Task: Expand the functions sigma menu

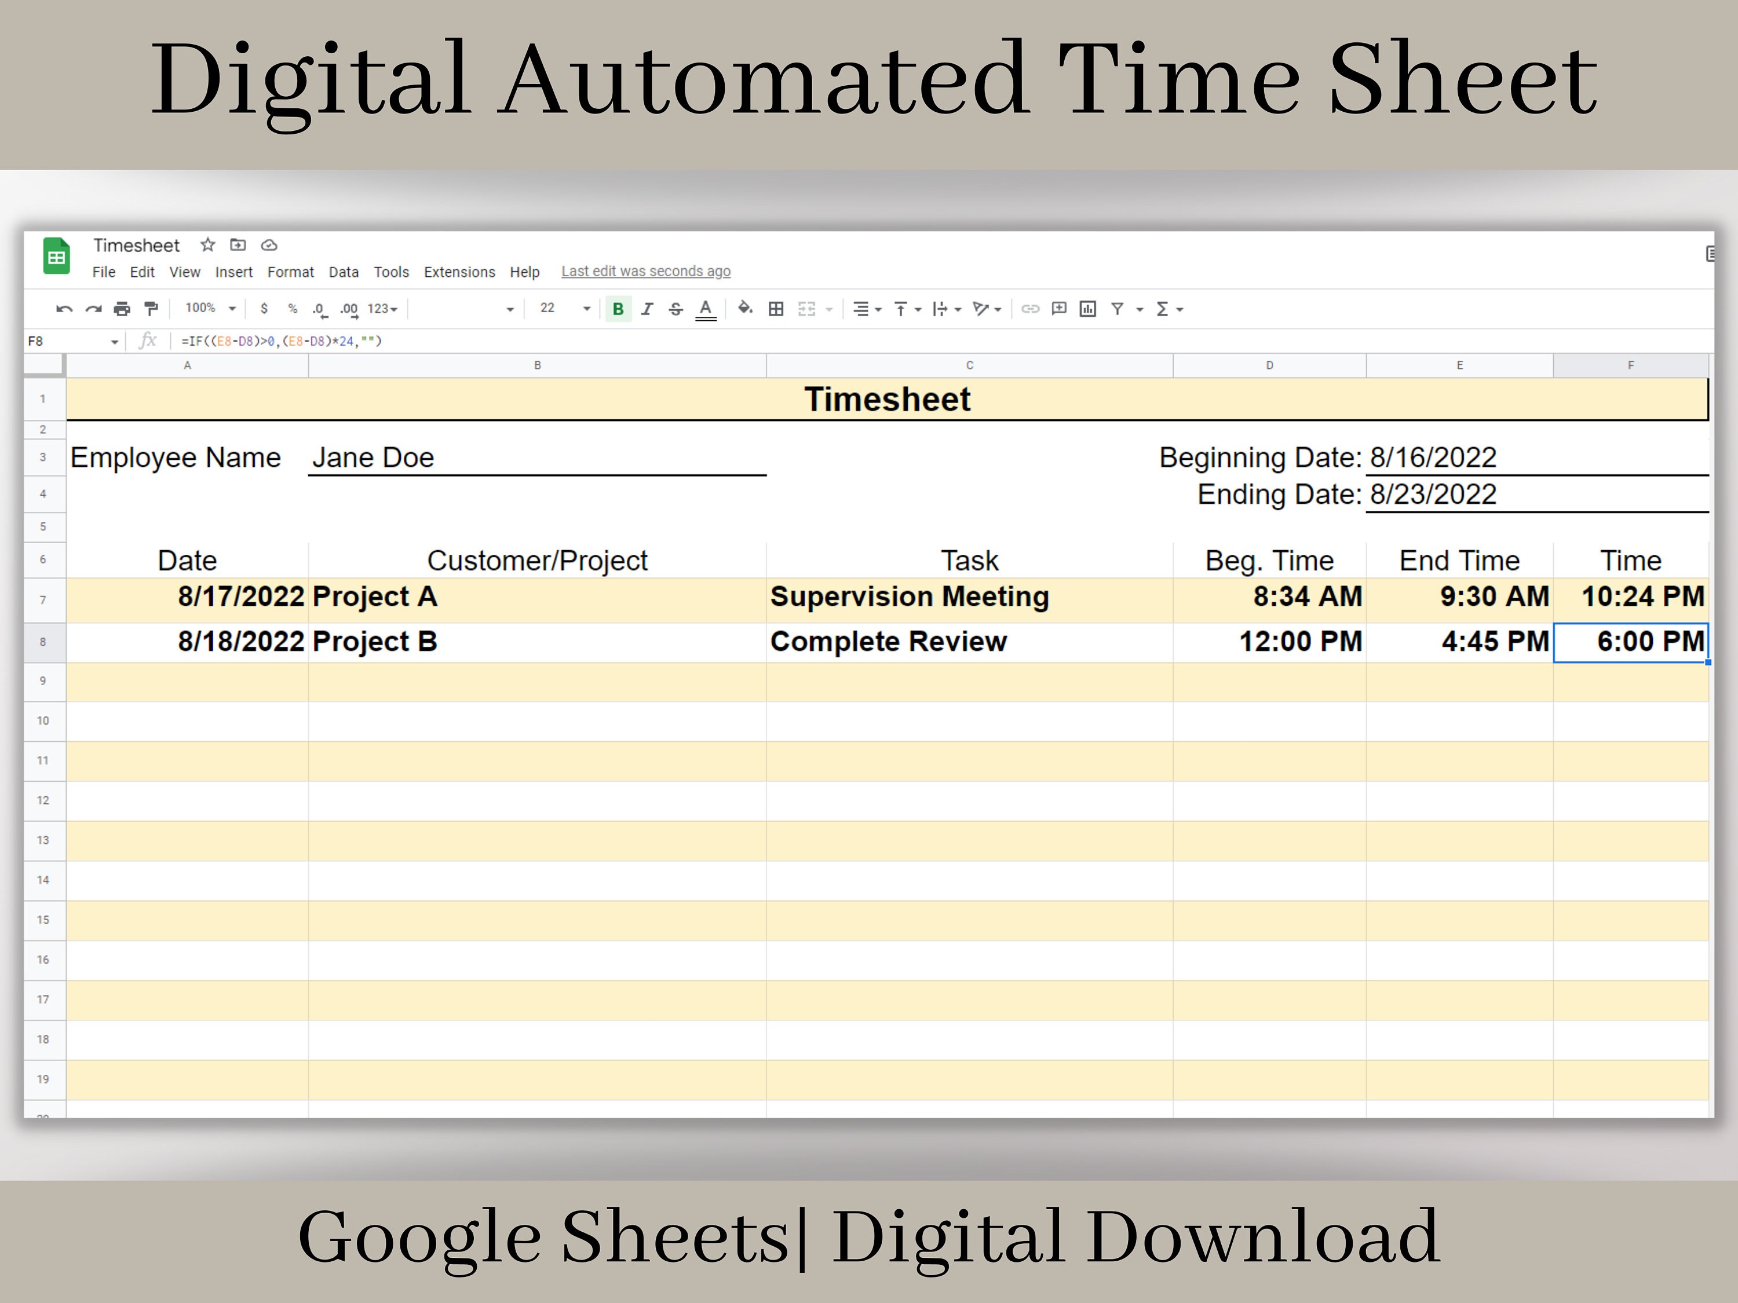Action: (1169, 309)
